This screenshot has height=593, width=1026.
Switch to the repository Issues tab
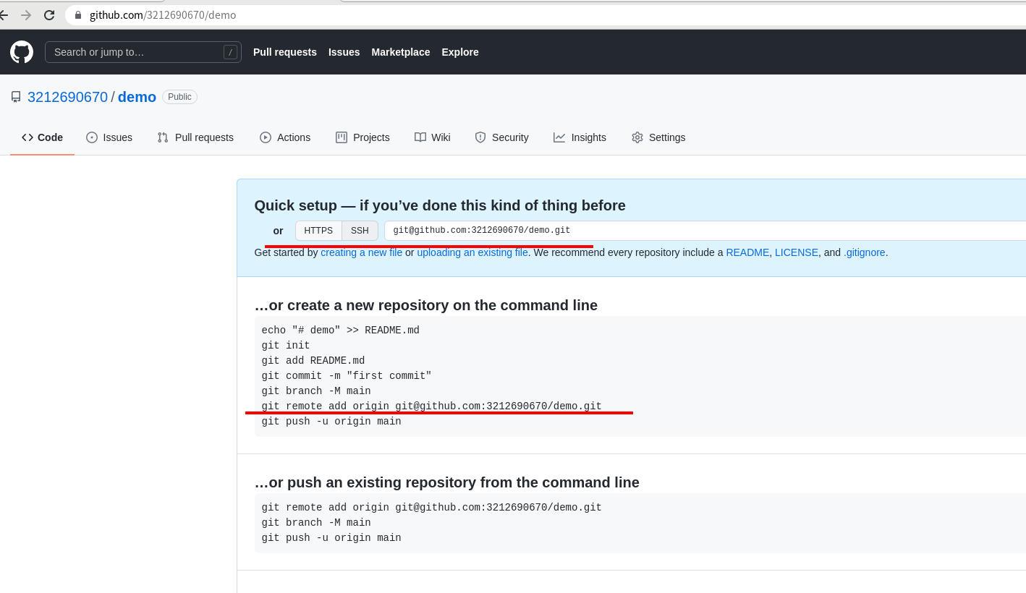point(109,137)
